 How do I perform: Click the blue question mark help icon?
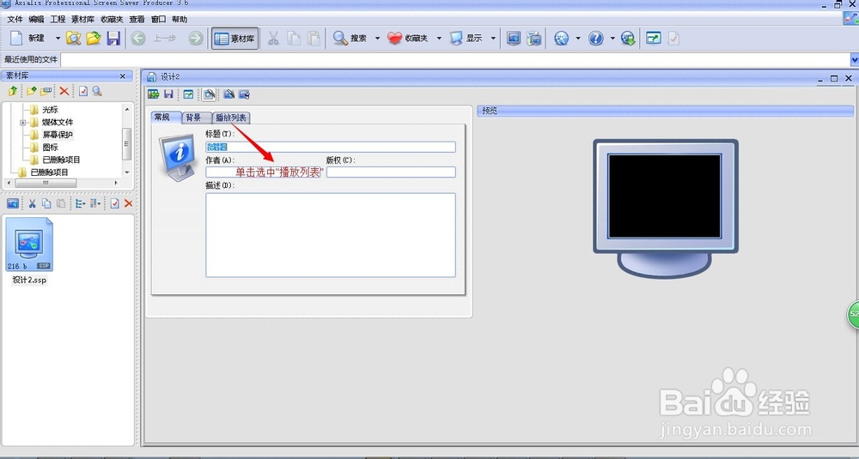[596, 39]
